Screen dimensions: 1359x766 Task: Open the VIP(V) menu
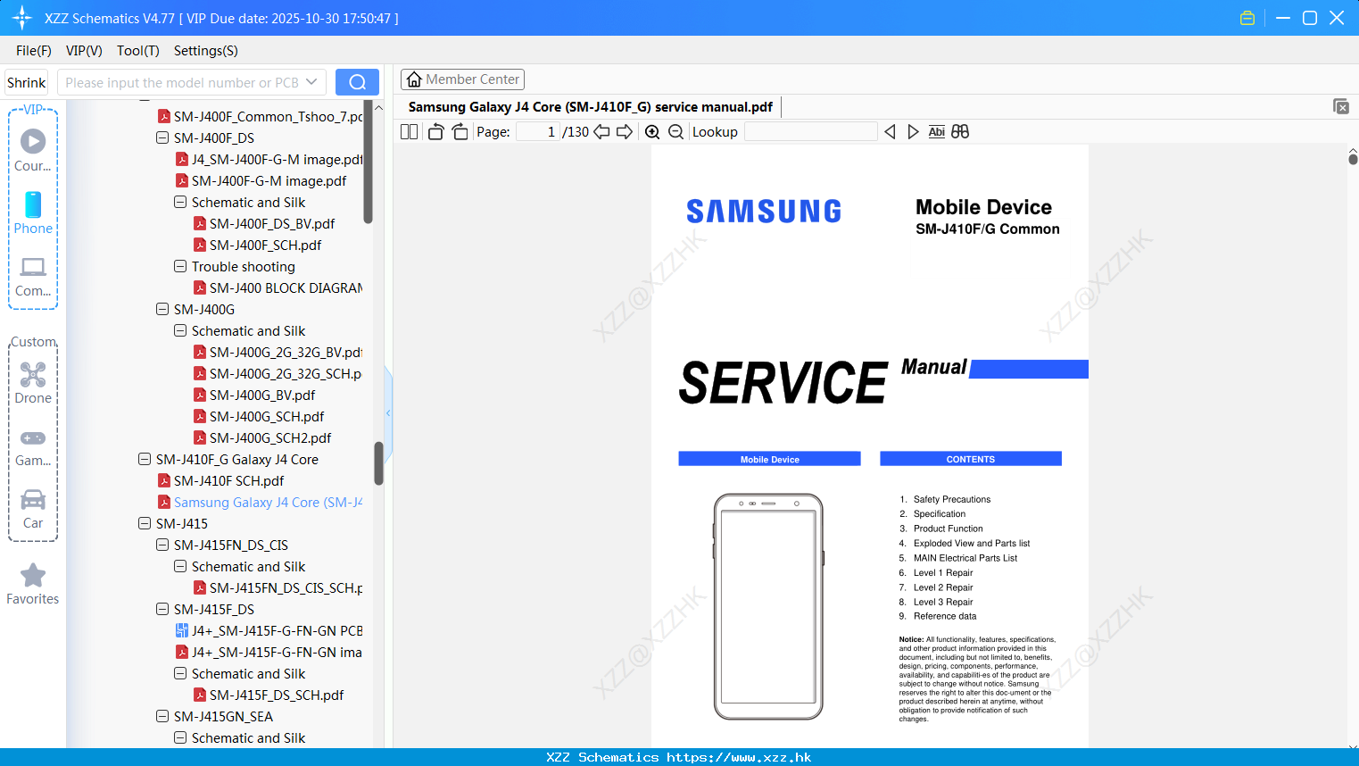click(x=84, y=51)
